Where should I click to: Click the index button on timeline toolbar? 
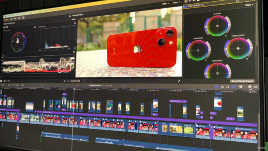pyautogui.click(x=3, y=85)
